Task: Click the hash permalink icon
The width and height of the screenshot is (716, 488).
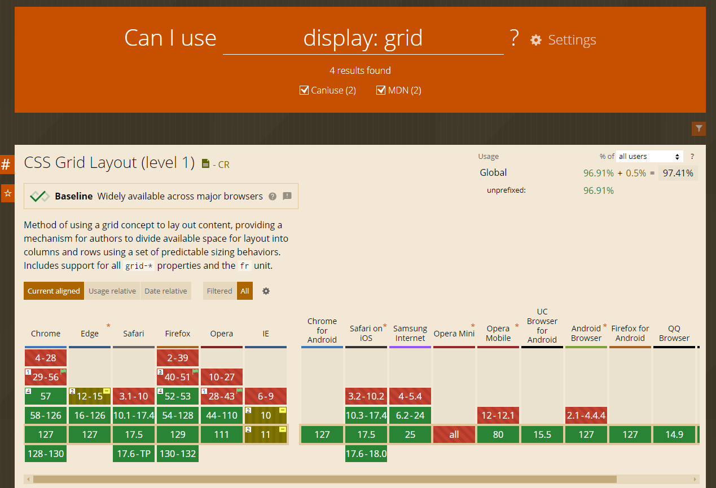Action: coord(6,165)
